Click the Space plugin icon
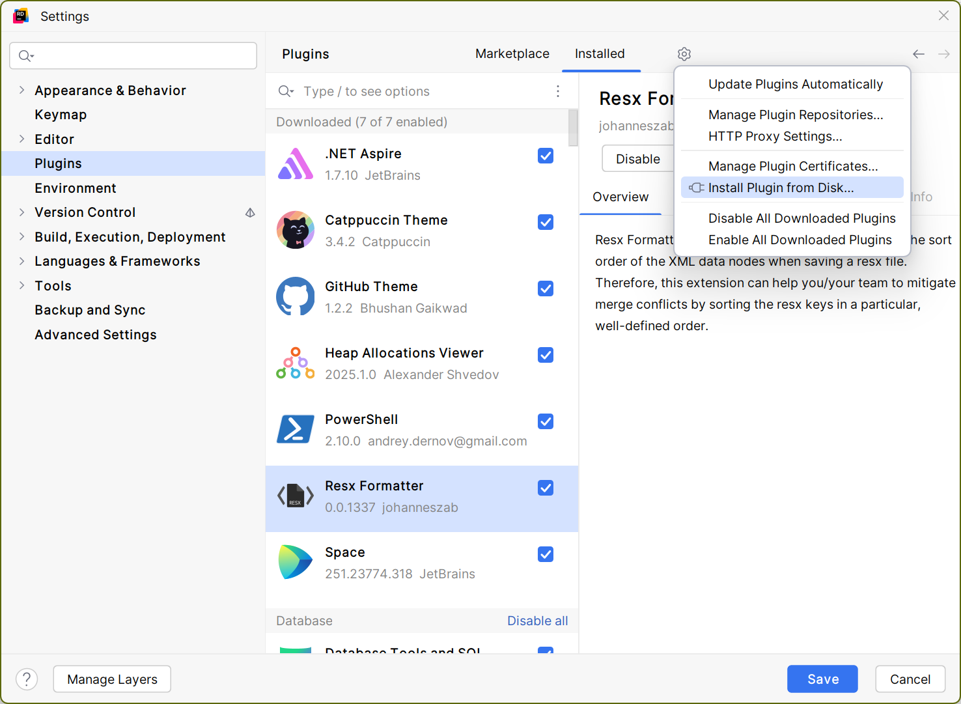The width and height of the screenshot is (961, 704). [x=296, y=562]
